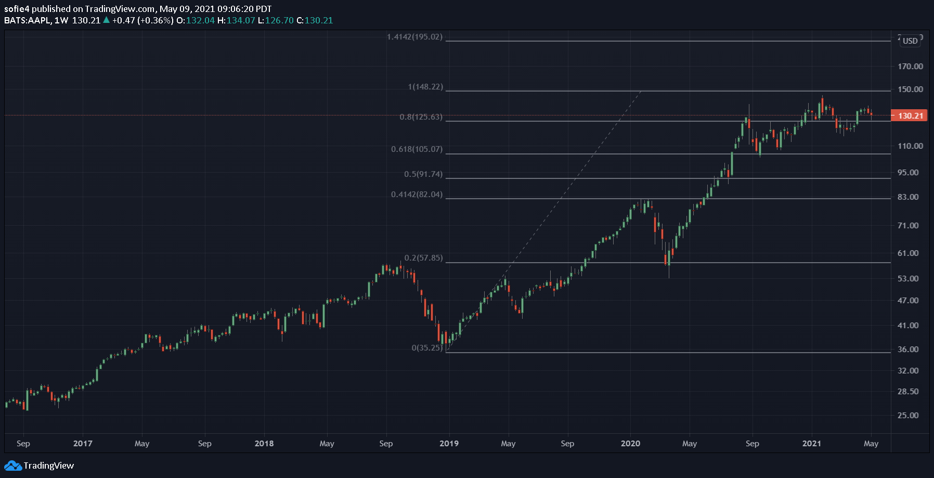The width and height of the screenshot is (934, 478).
Task: Click the 71.00 price axis label
Action: 908,226
